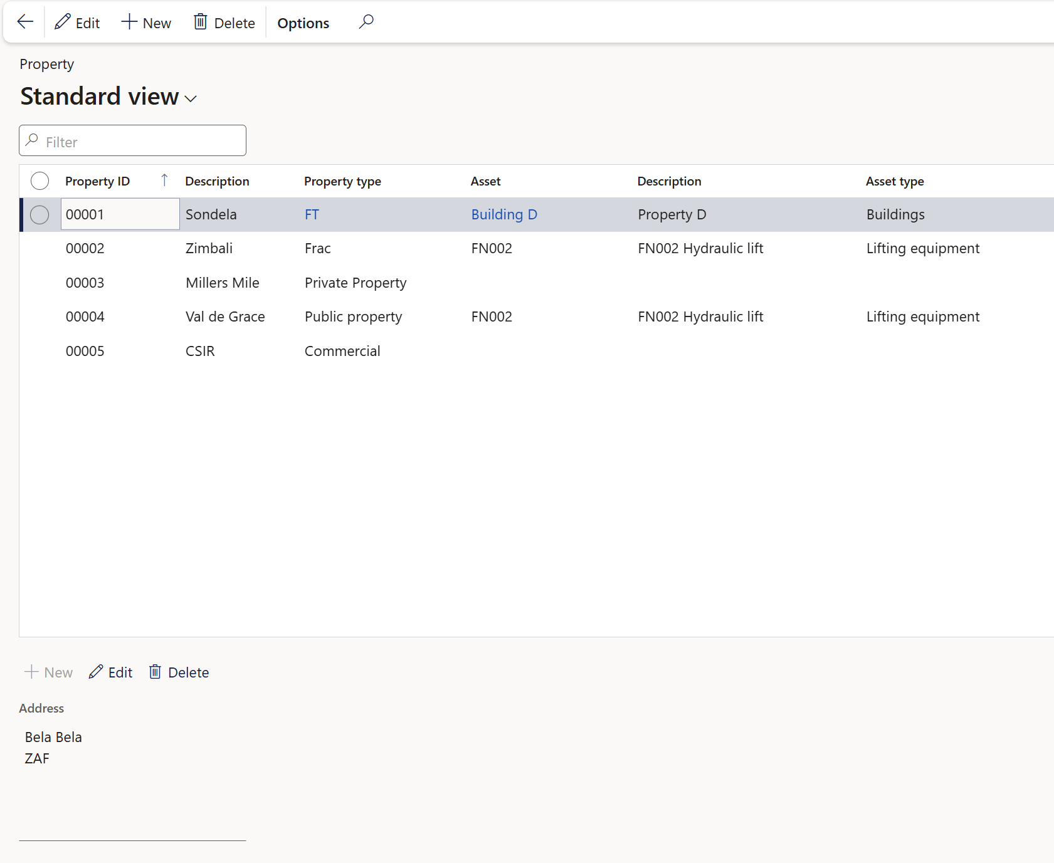Click the ZAF country text

point(37,758)
